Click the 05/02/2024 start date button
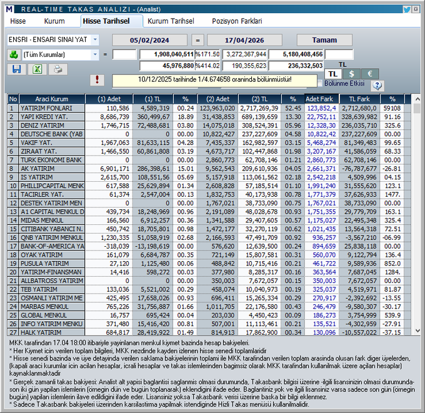Viewport: 425px width, 413px height. coord(149,40)
